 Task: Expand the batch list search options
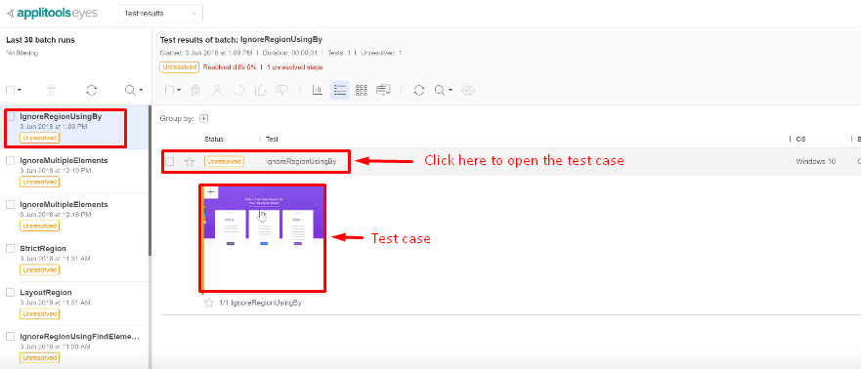[134, 90]
